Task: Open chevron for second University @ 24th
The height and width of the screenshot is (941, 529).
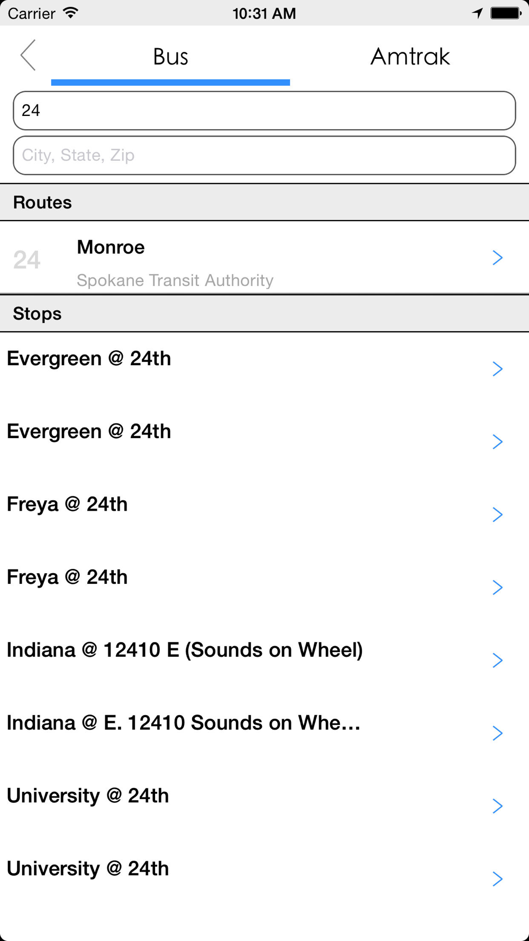Action: [x=497, y=879]
